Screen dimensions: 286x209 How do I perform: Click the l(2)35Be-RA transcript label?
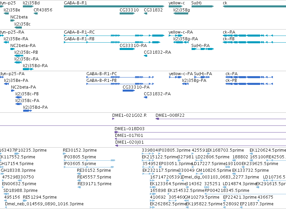[16, 39]
